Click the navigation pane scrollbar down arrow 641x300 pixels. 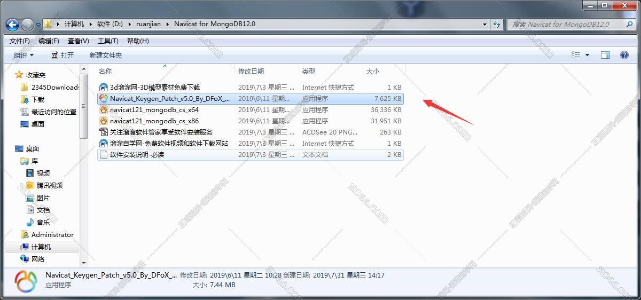pyautogui.click(x=83, y=262)
